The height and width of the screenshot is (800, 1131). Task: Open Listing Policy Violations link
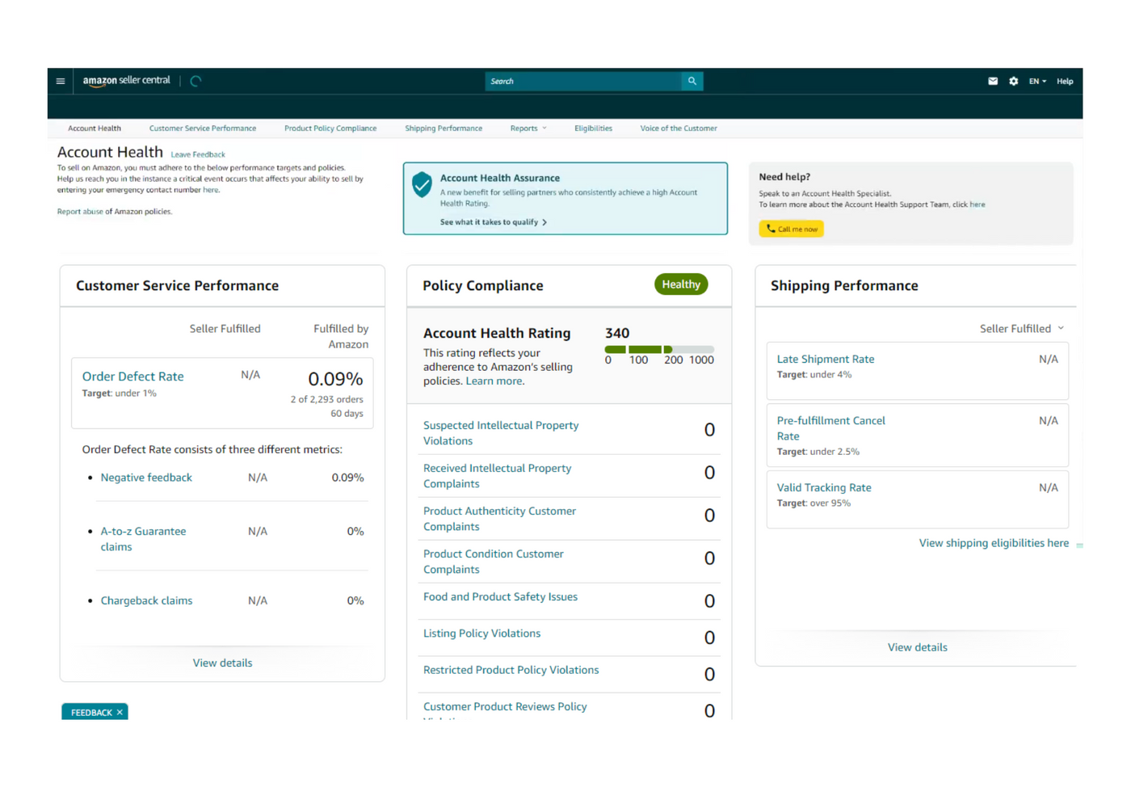pos(481,634)
